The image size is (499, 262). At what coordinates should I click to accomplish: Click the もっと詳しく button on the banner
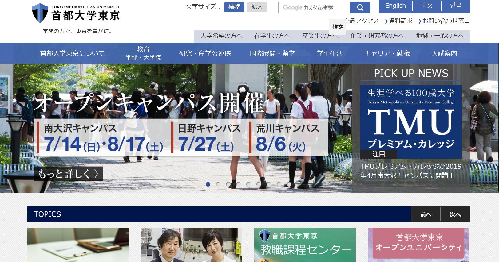[68, 174]
